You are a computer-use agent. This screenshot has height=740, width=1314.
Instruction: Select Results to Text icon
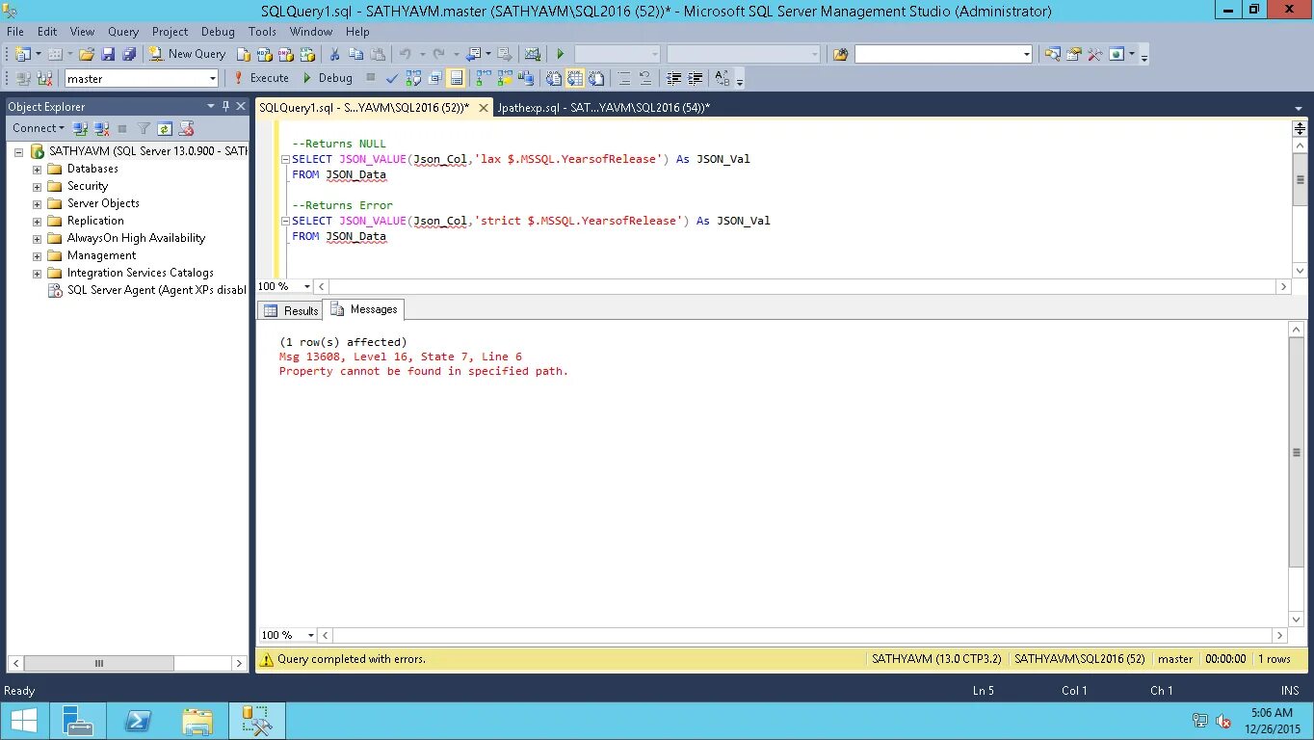pyautogui.click(x=553, y=78)
